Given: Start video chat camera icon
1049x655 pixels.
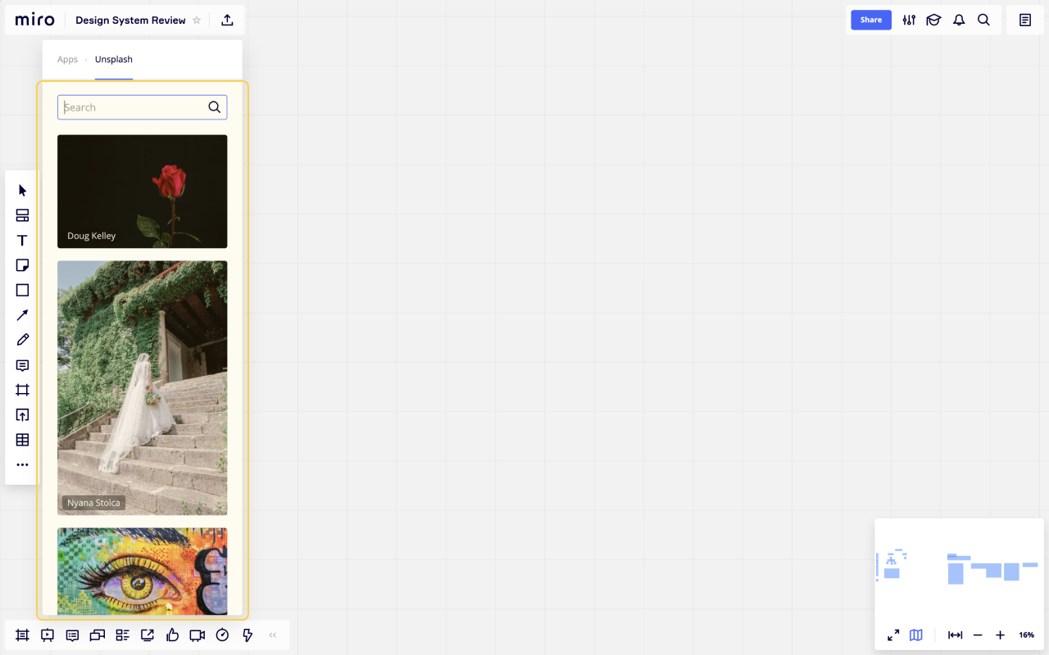Looking at the screenshot, I should tap(198, 635).
